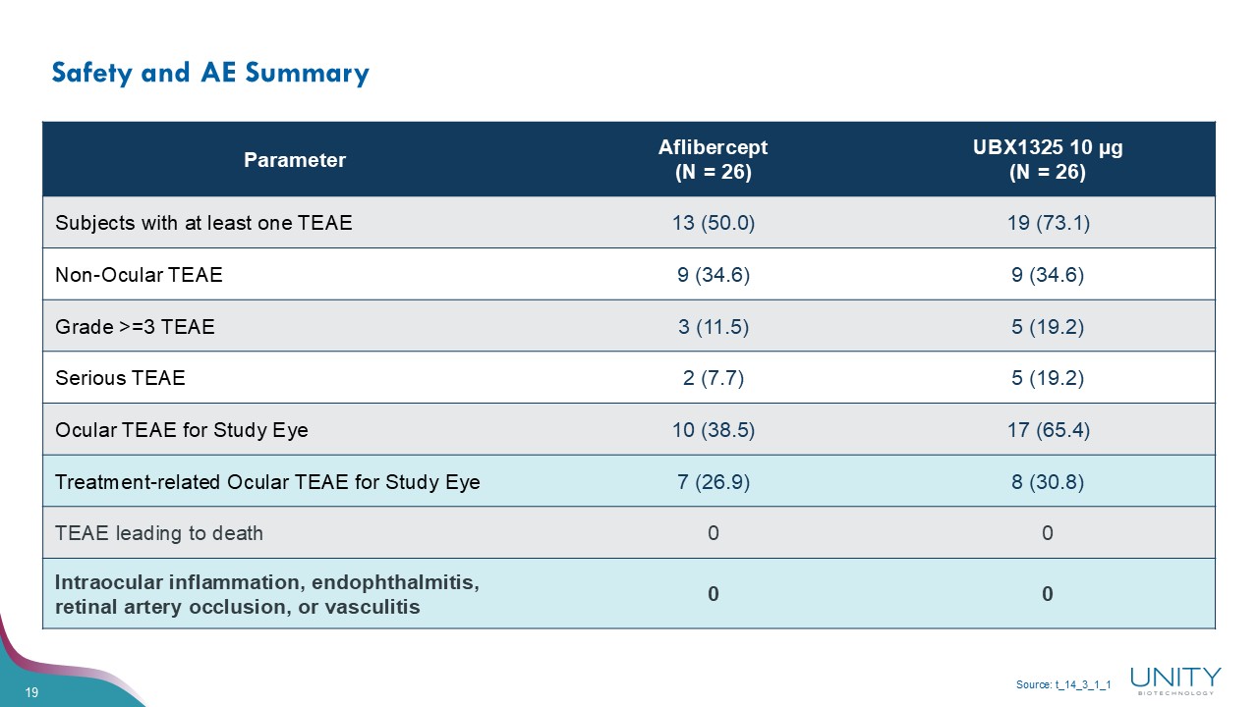Click the Parameter column header

point(295,160)
